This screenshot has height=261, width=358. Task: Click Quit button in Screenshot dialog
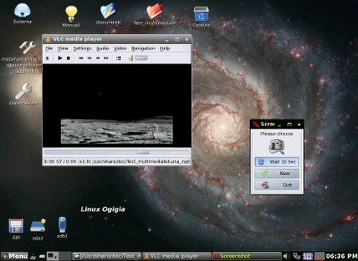[x=276, y=185]
